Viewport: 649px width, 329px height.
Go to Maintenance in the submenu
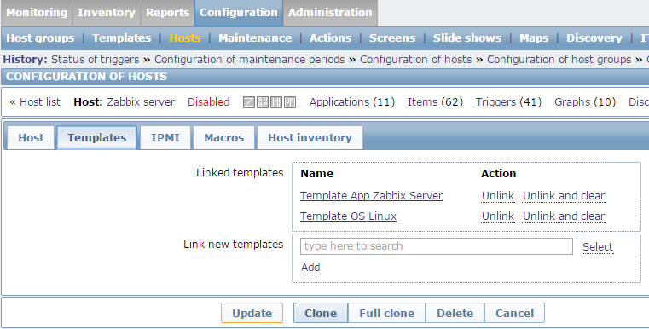click(x=255, y=38)
